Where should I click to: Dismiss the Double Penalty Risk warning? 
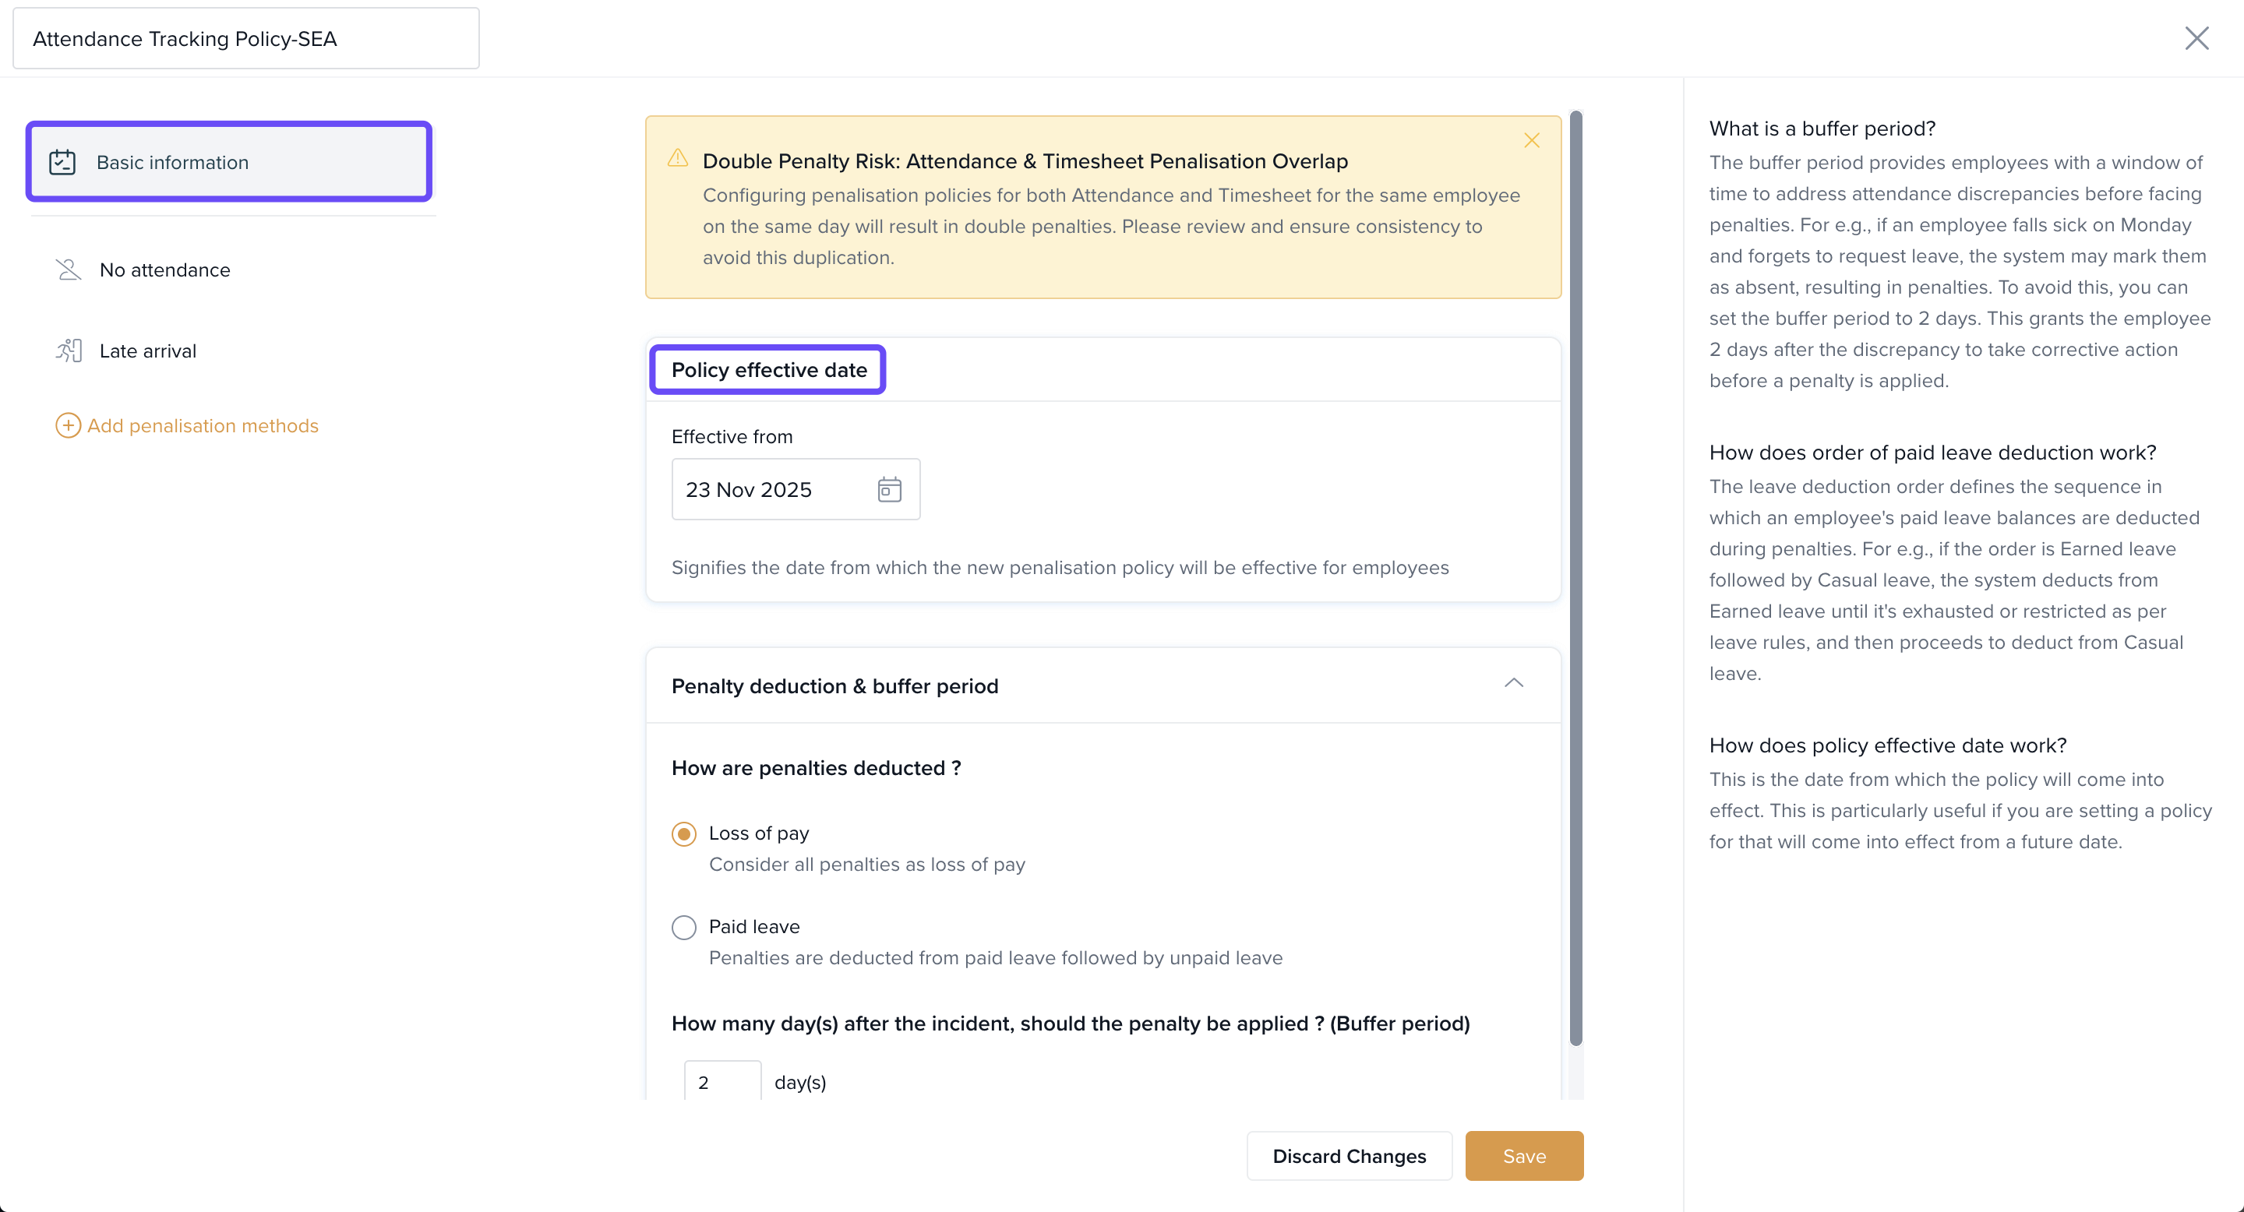tap(1531, 140)
